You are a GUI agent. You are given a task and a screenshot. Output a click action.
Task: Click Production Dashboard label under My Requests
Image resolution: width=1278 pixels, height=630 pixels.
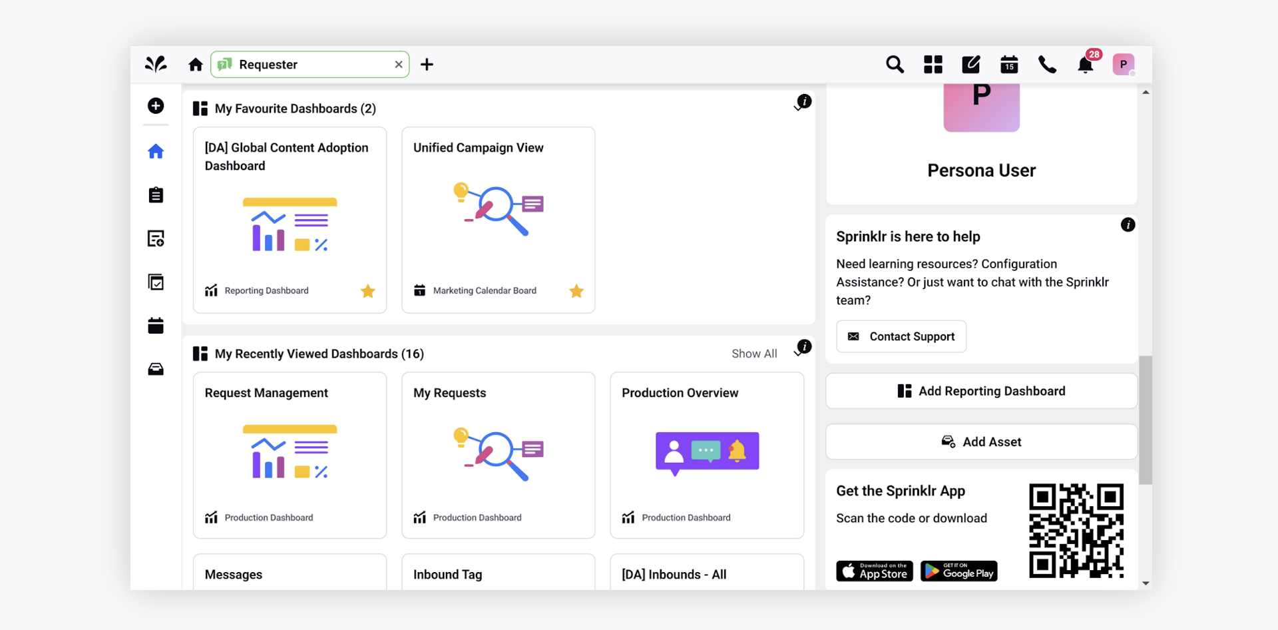coord(477,517)
